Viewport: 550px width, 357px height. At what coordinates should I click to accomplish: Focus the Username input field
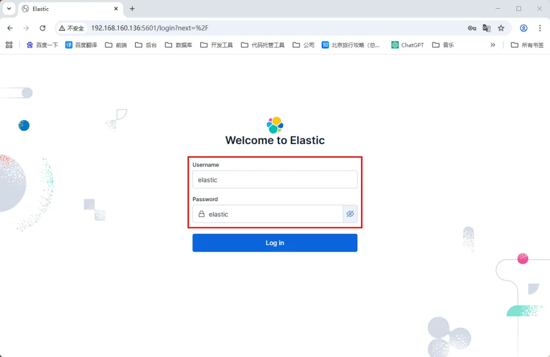click(x=274, y=180)
